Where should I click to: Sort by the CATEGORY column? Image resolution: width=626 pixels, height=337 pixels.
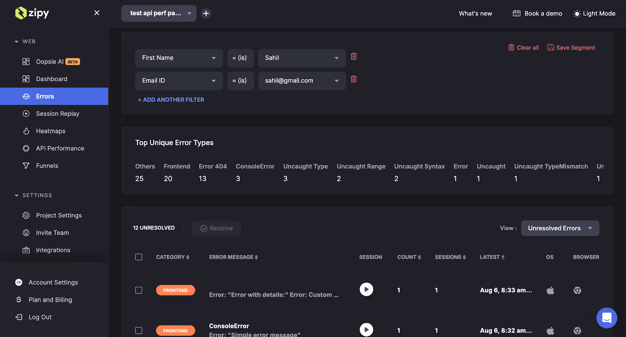(x=173, y=257)
